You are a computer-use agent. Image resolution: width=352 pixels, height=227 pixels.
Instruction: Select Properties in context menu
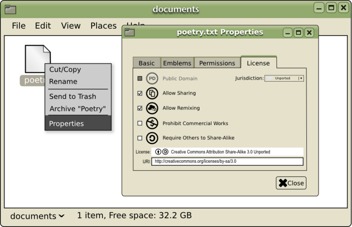pos(78,123)
